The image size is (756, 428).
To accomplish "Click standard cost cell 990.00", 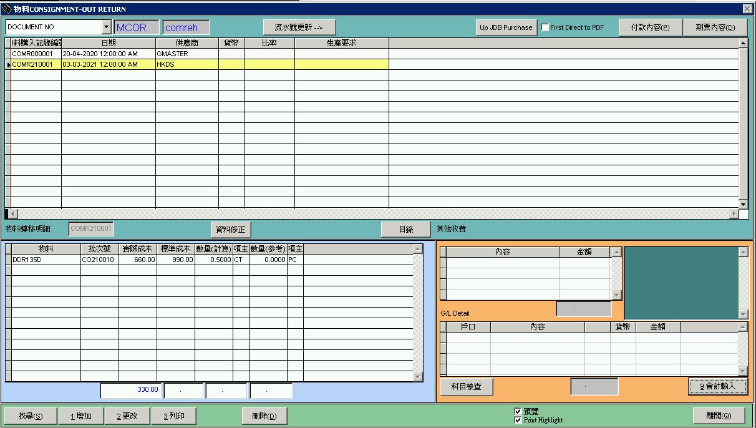I will coord(176,260).
